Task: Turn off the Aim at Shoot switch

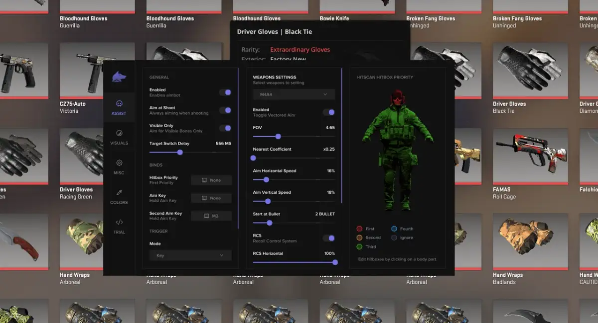Action: pos(225,110)
